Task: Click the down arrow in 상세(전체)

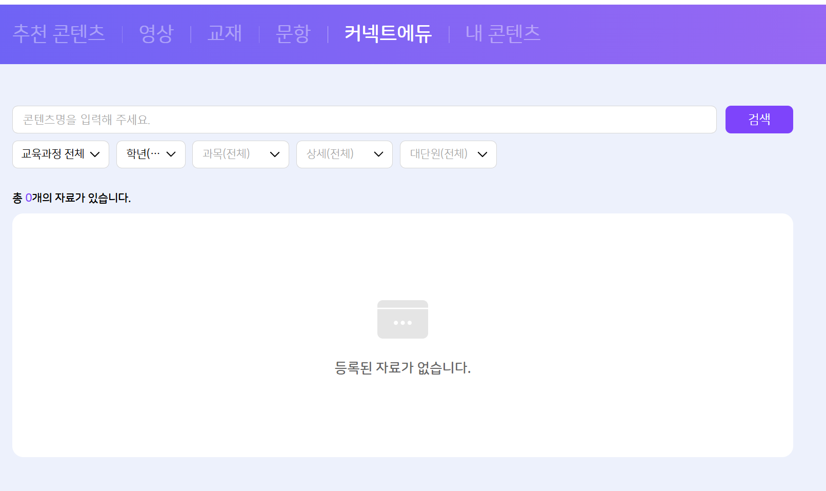Action: click(x=379, y=154)
